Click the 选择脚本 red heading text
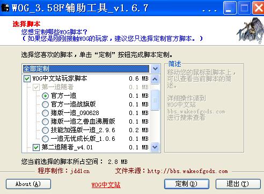This screenshot has width=264, height=194. pos(26,24)
